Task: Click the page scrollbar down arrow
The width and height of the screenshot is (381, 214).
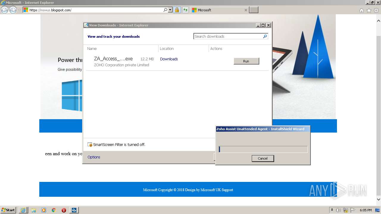Action: 379,199
